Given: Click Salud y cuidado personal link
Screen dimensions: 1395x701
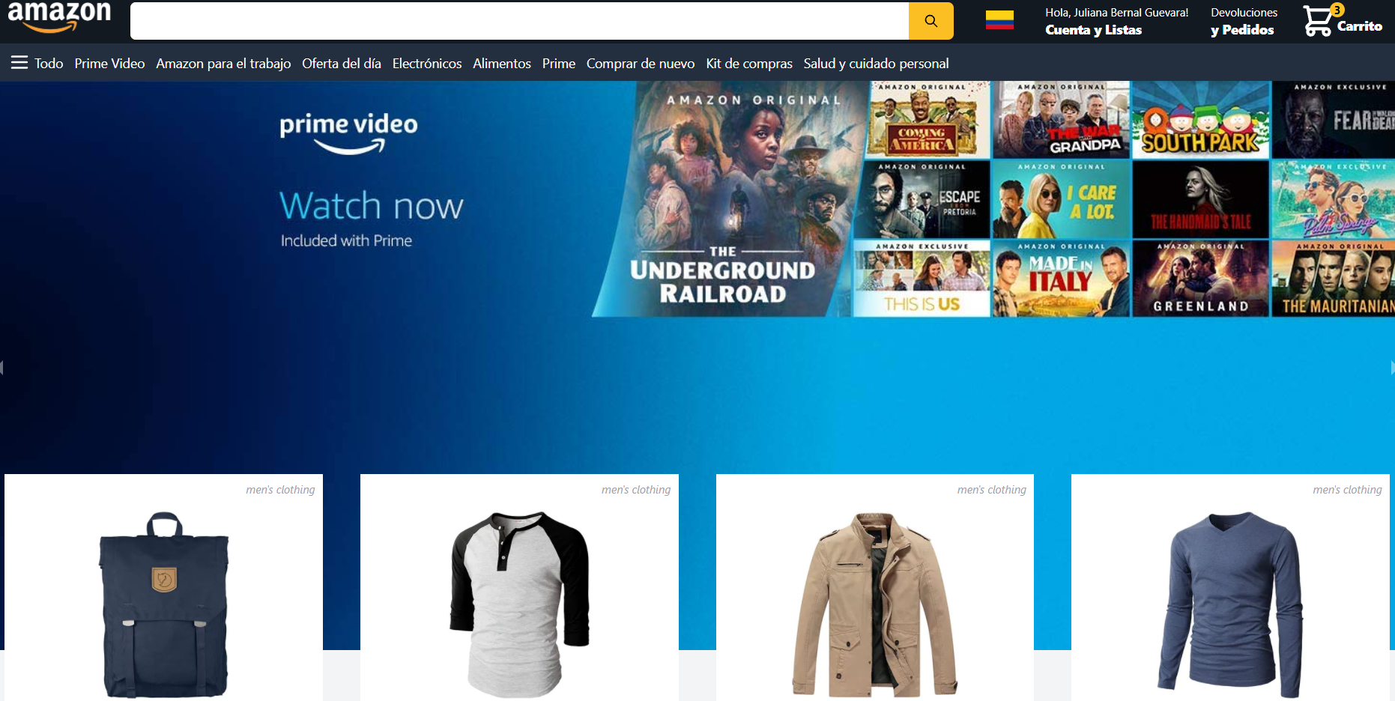Looking at the screenshot, I should (875, 64).
